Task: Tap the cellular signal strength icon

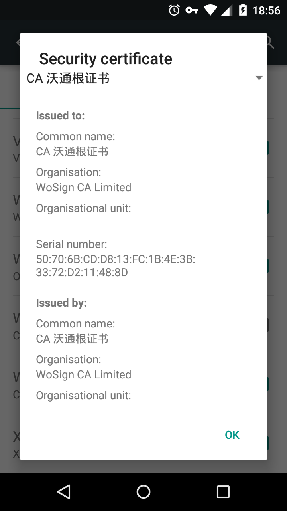Action: 226,10
